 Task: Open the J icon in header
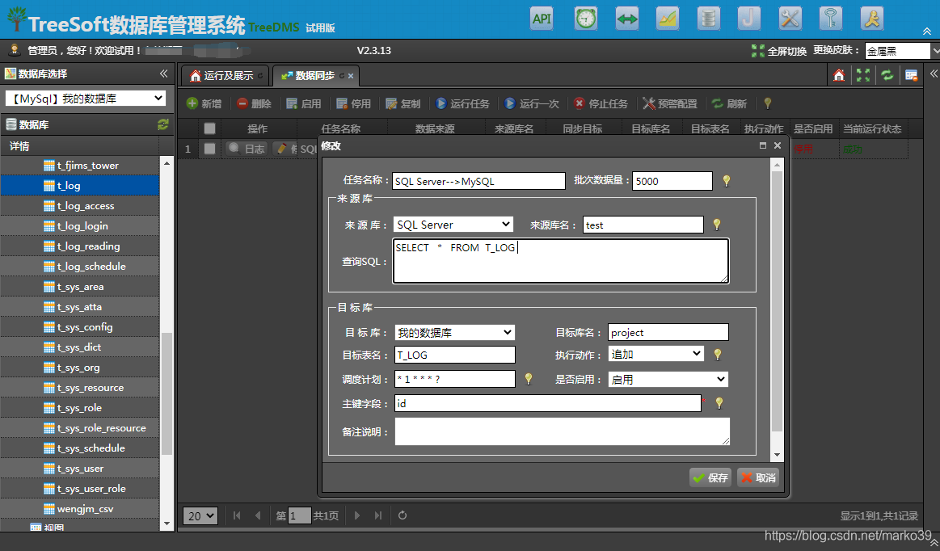click(x=748, y=19)
